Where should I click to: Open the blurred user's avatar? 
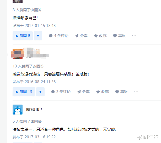(18, 54)
